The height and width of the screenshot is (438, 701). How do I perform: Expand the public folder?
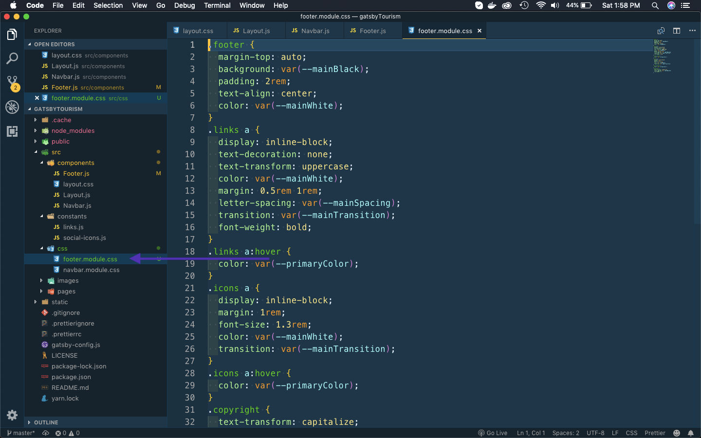click(95, 141)
